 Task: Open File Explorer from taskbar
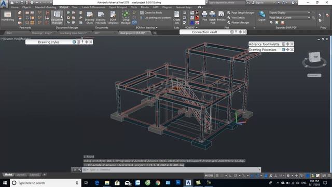[107, 183]
